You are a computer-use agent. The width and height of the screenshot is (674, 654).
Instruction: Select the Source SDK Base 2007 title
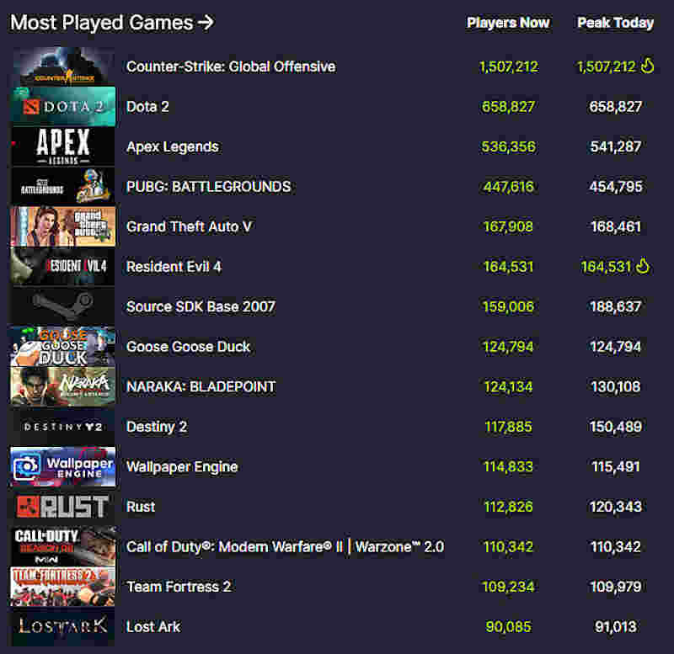(x=201, y=306)
